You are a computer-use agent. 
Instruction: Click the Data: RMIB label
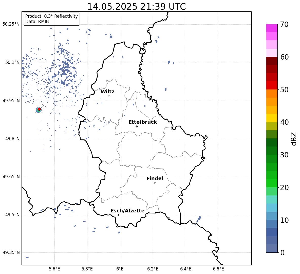pos(37,22)
